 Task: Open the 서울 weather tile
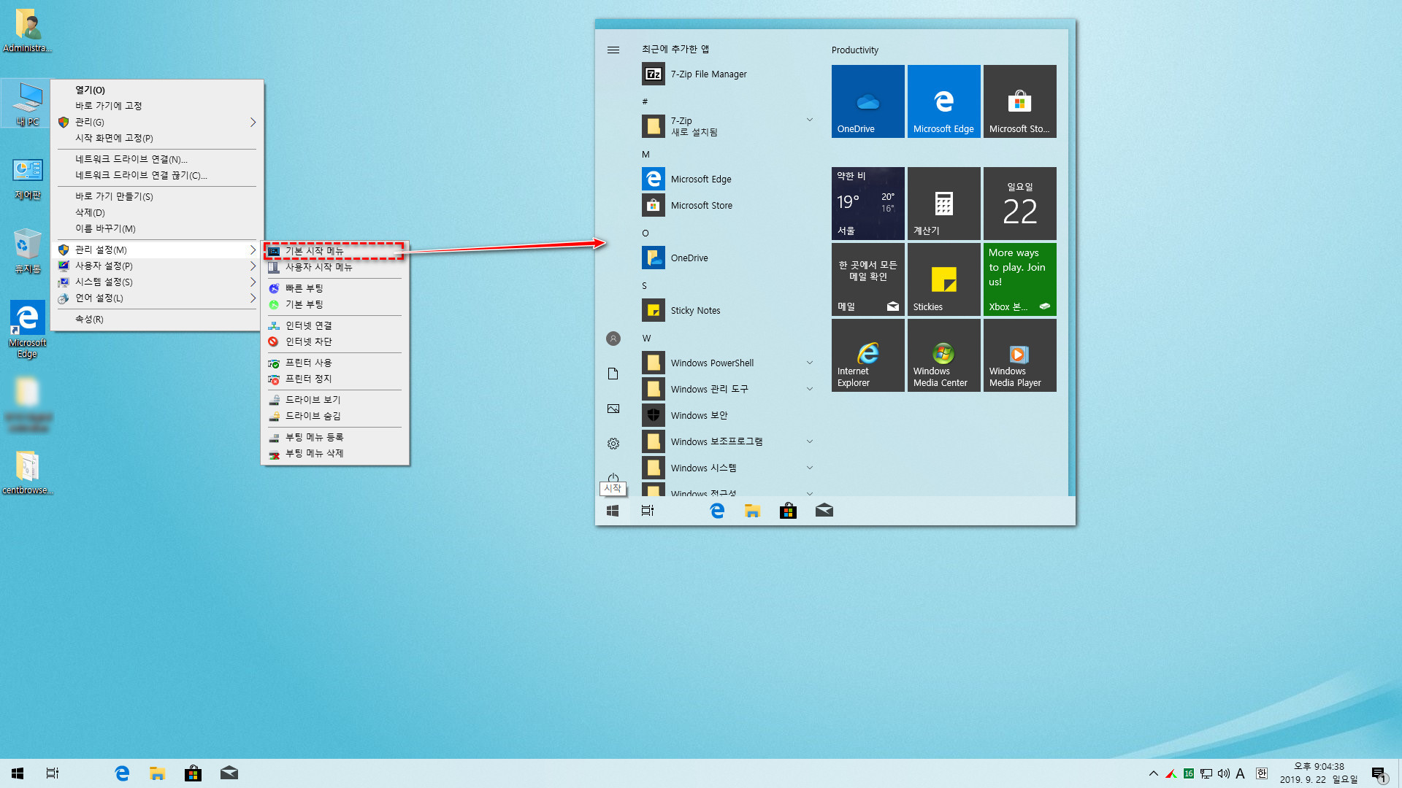867,203
